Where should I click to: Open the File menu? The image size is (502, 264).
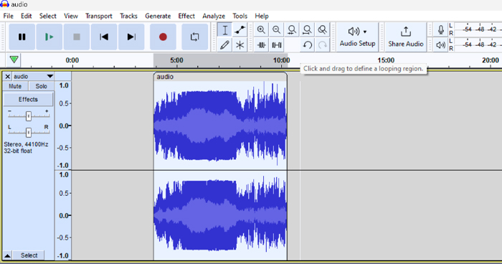point(8,16)
